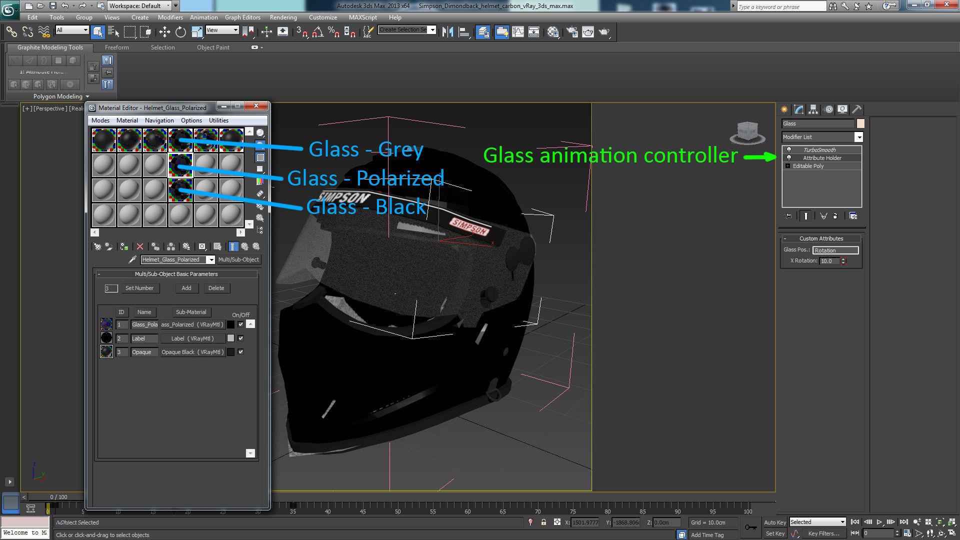Viewport: 960px width, 540px height.
Task: Collapse Custom Attributes rollout
Action: [x=821, y=238]
